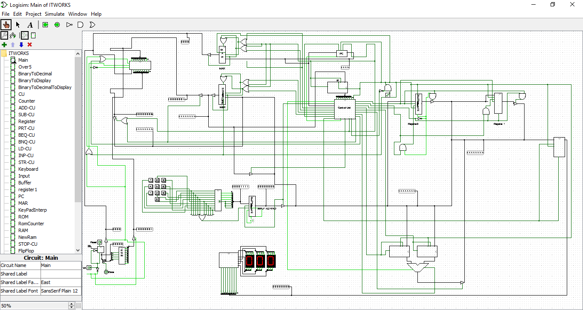This screenshot has height=310, width=583.
Task: Open the Edit menu
Action: [x=17, y=14]
